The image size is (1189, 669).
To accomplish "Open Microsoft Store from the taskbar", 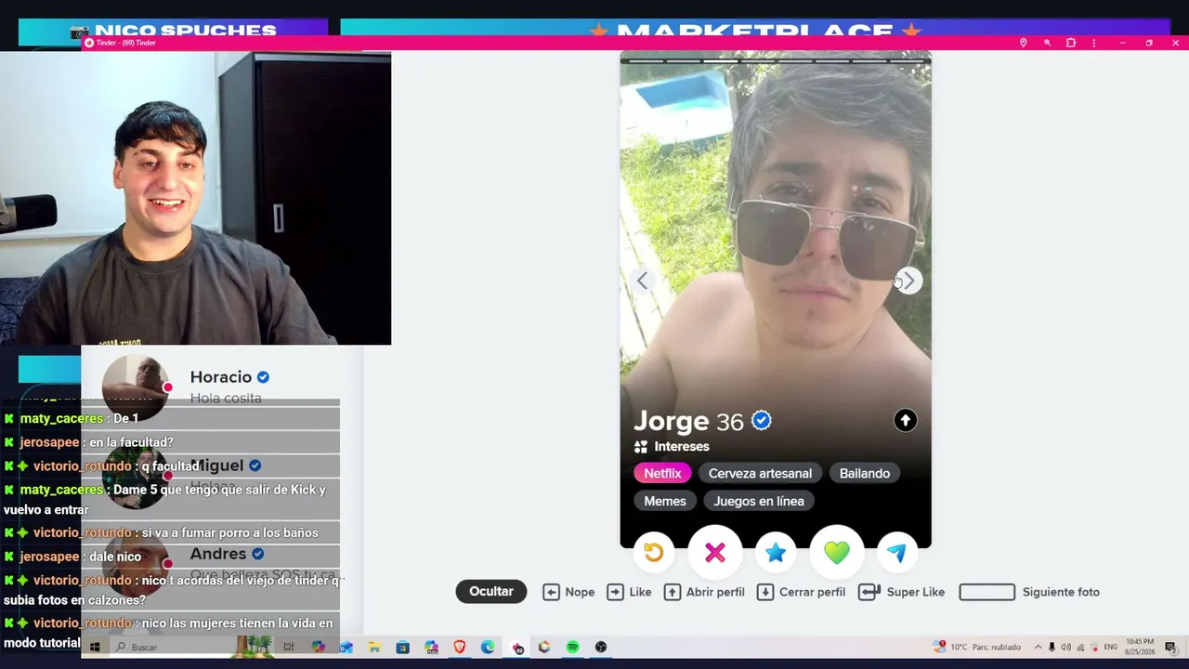I will (x=402, y=647).
